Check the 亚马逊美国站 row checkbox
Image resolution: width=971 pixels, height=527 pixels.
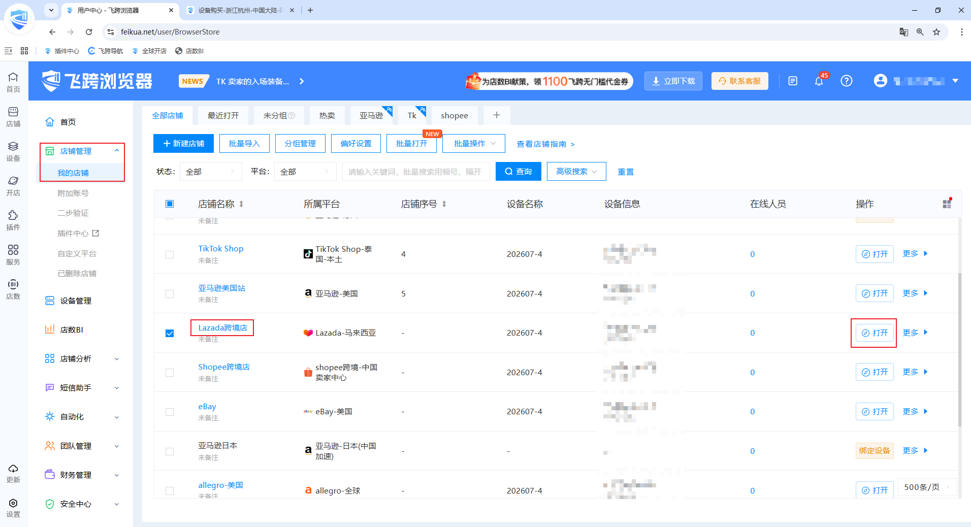tap(170, 294)
